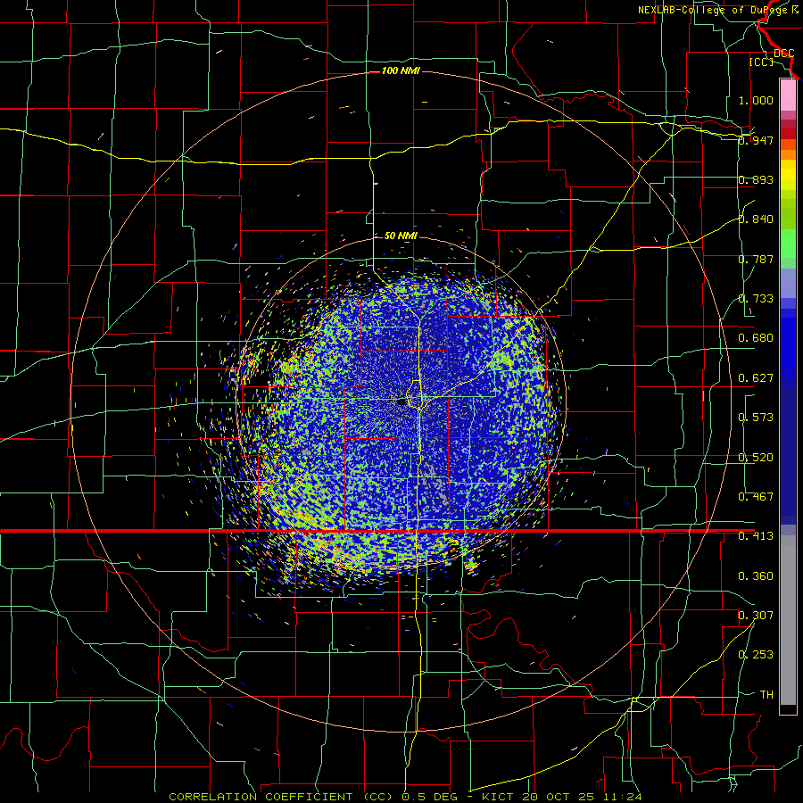
Task: Click the 0.467 legend value
Action: [x=756, y=497]
